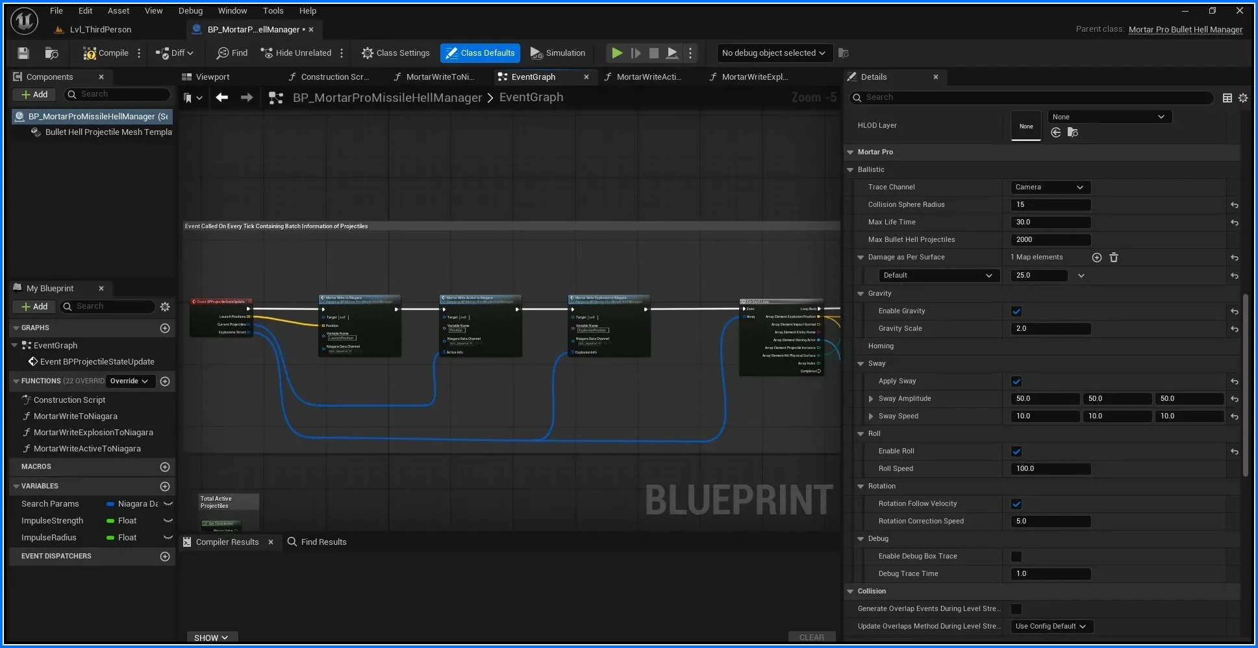The width and height of the screenshot is (1258, 648).
Task: Open the Asset menu
Action: (x=118, y=11)
